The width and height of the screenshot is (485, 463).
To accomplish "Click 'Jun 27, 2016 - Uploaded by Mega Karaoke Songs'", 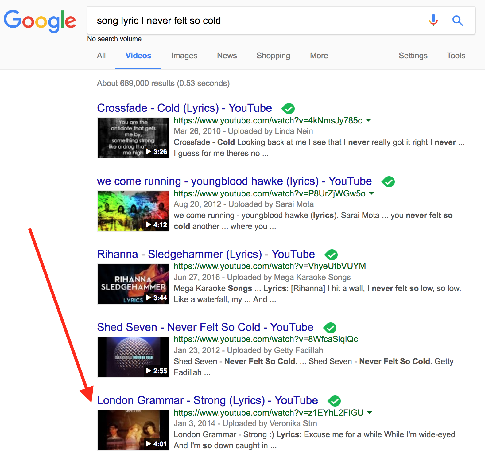I will pyautogui.click(x=262, y=277).
